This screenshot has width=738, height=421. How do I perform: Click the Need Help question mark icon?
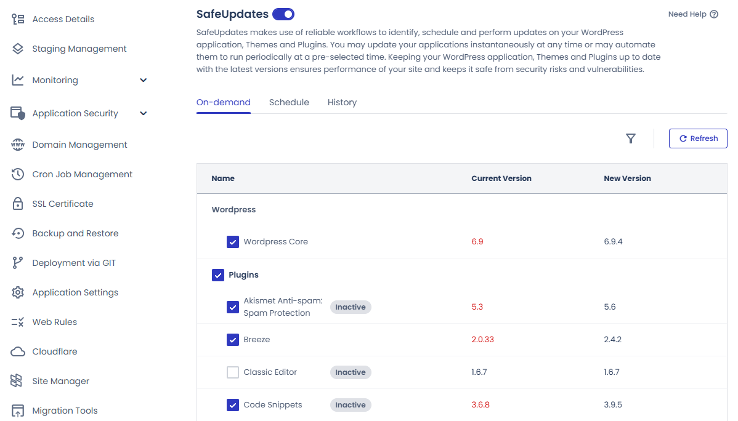[714, 14]
